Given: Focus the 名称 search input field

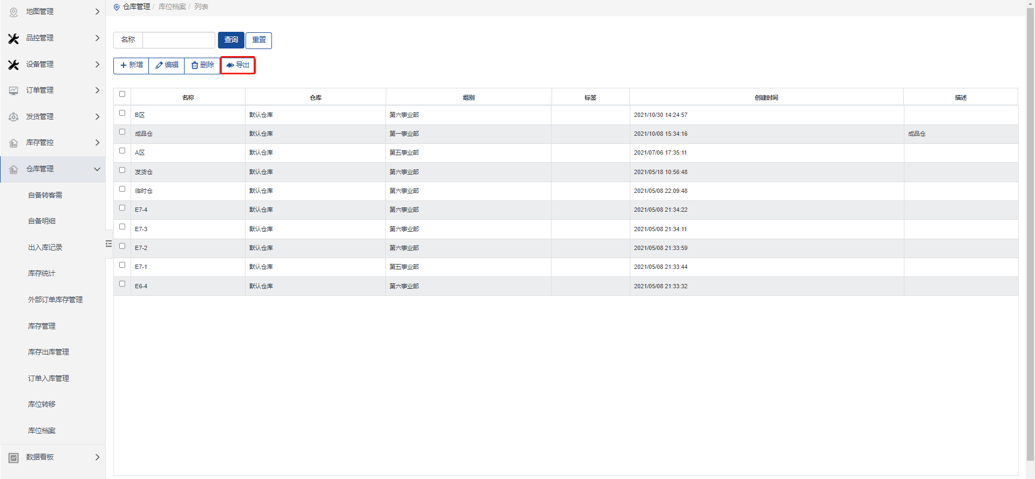Looking at the screenshot, I should 179,40.
